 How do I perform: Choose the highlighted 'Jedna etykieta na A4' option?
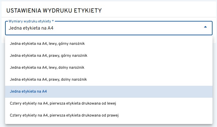pyautogui.click(x=28, y=91)
